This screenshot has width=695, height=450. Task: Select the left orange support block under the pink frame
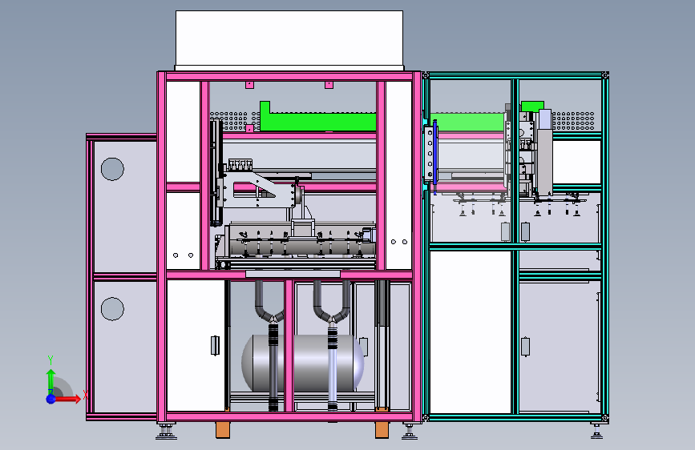click(x=223, y=430)
